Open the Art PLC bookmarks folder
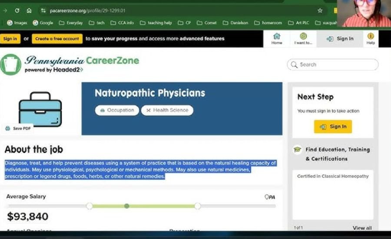This screenshot has height=239, width=391. (x=299, y=23)
